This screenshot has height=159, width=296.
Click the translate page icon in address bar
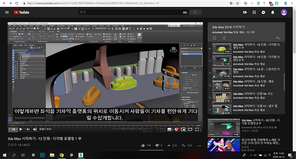point(231,3)
